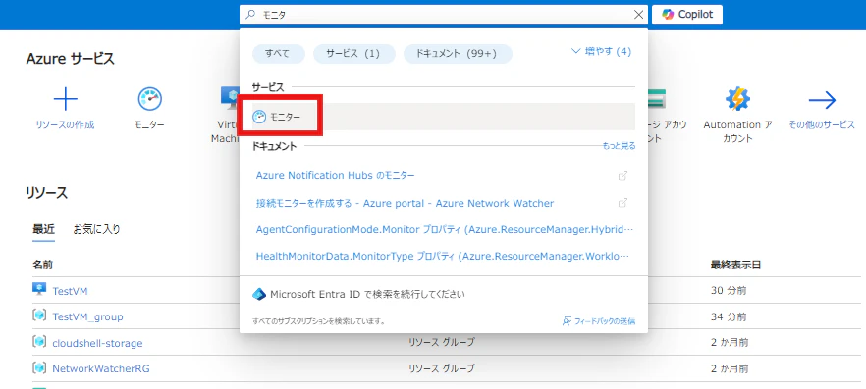Screen dimensions: 866x389
Task: Click the TestVM_group resource group icon
Action: click(39, 316)
